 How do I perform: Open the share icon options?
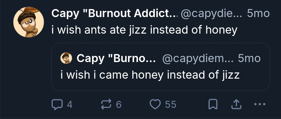(x=235, y=104)
